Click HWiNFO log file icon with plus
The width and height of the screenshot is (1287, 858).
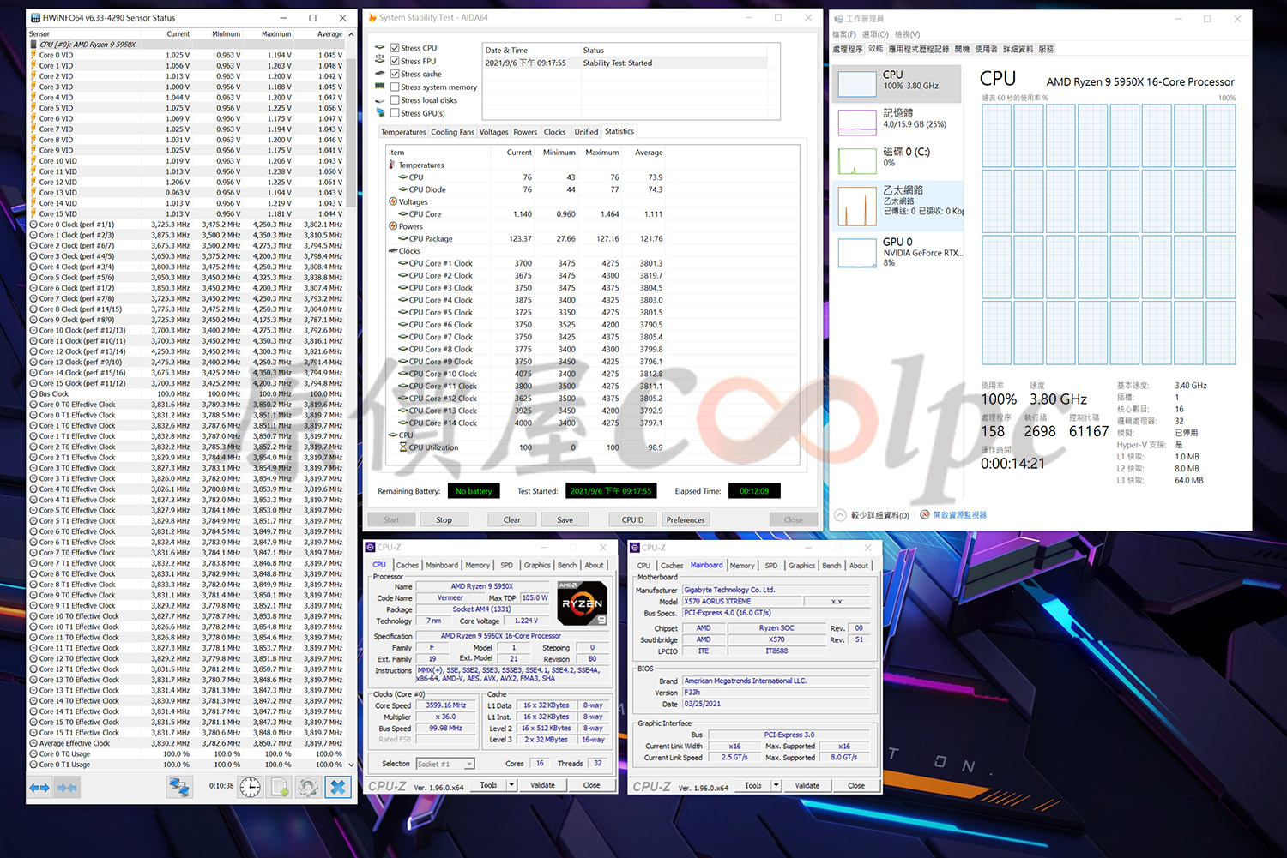(x=280, y=787)
